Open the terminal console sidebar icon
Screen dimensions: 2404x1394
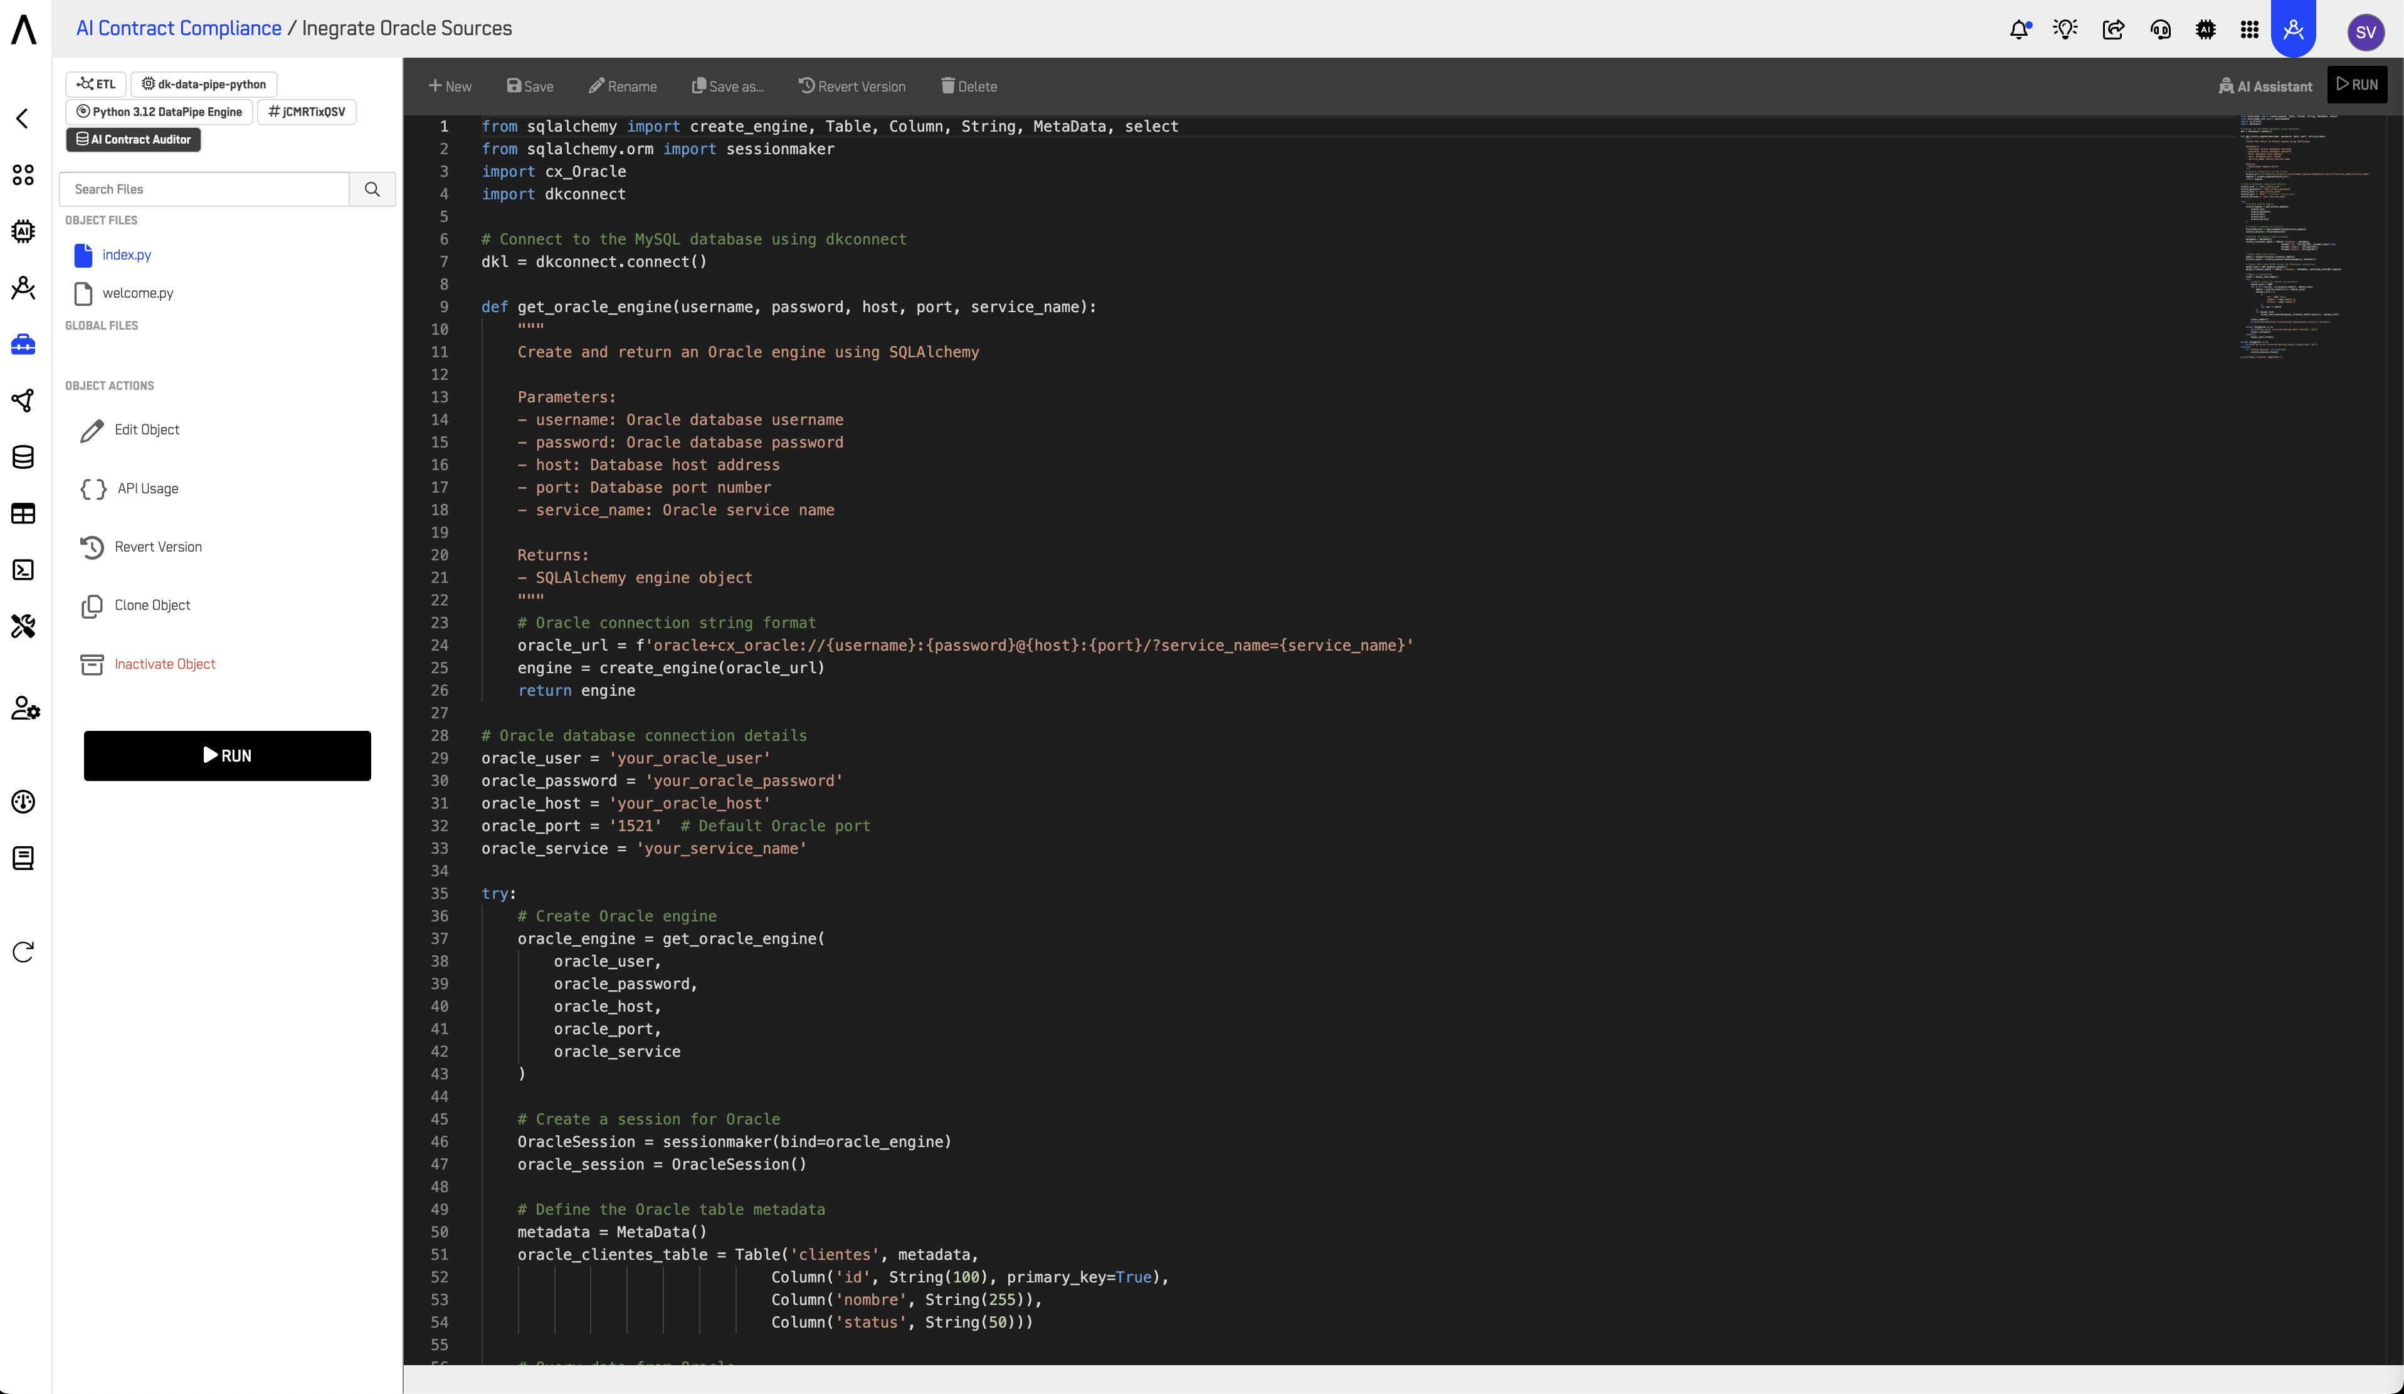coord(23,569)
